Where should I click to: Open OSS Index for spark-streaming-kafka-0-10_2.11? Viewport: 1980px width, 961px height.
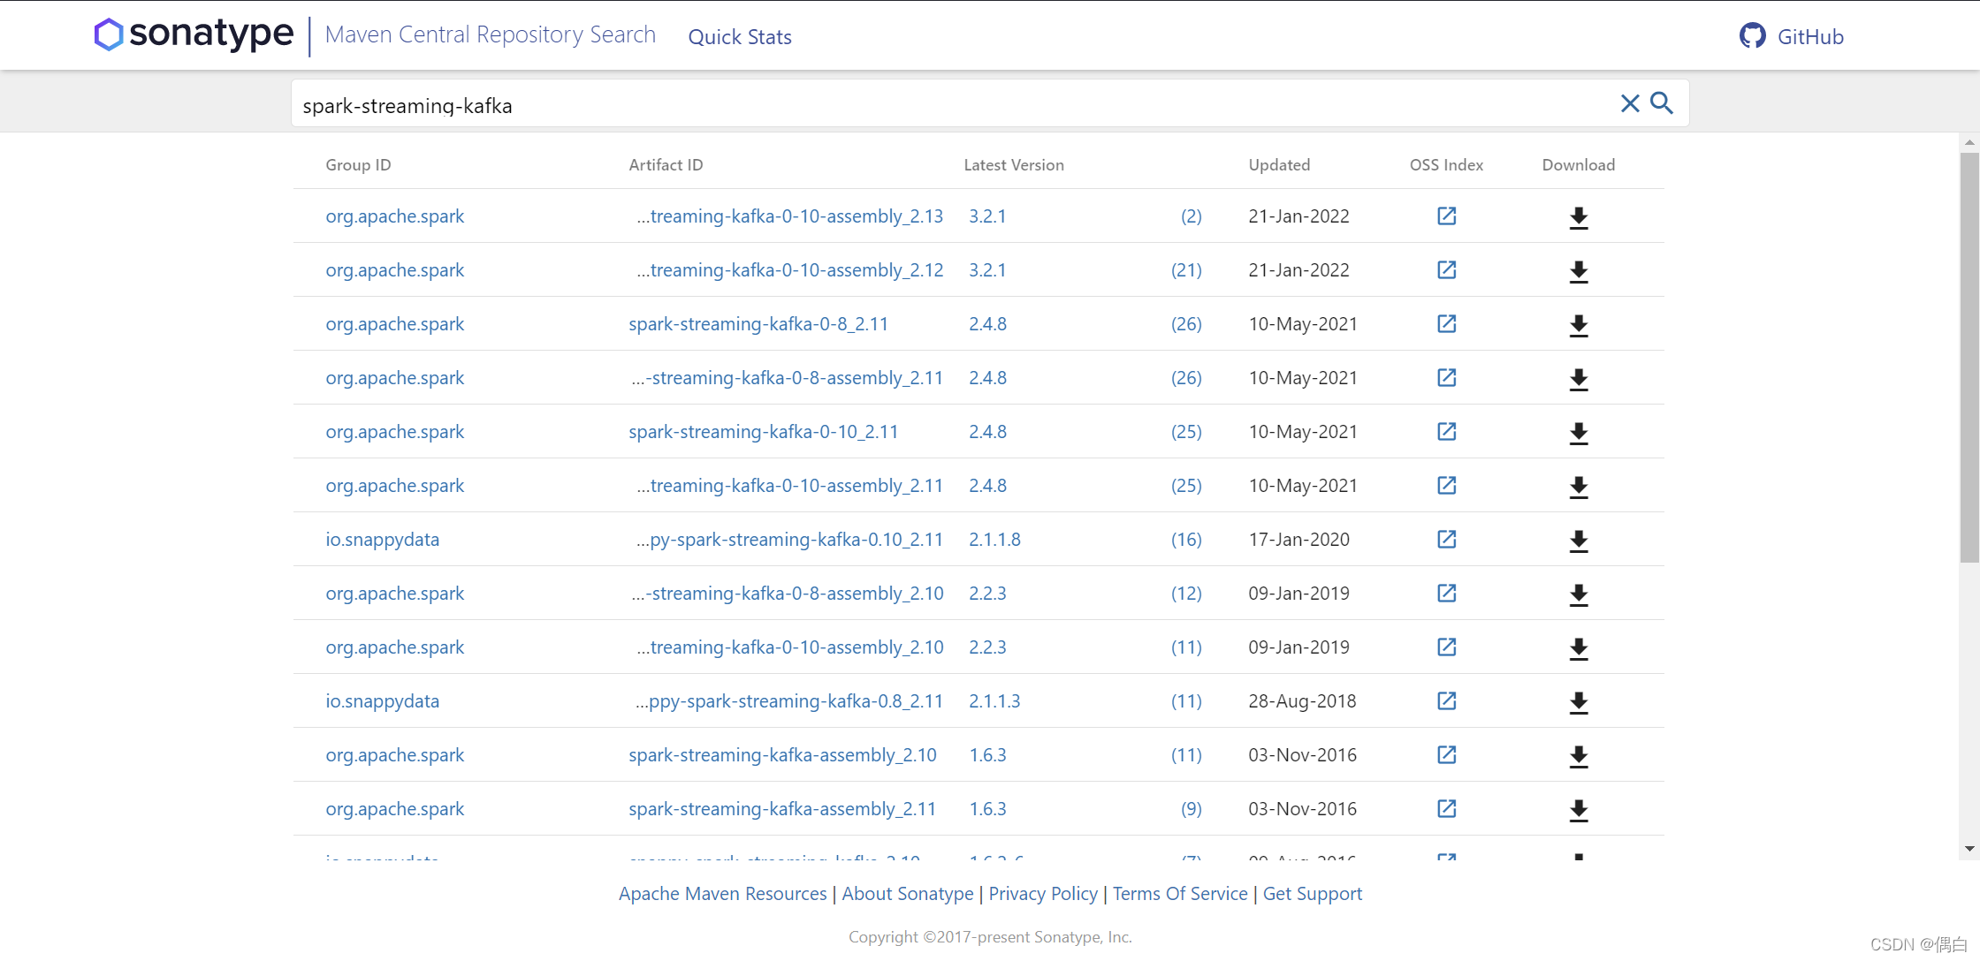click(1446, 432)
